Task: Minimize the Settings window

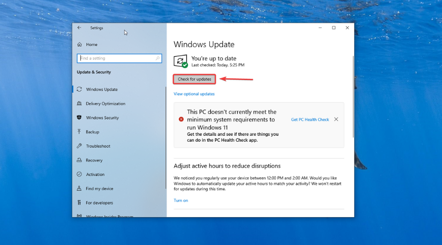Action: point(320,27)
